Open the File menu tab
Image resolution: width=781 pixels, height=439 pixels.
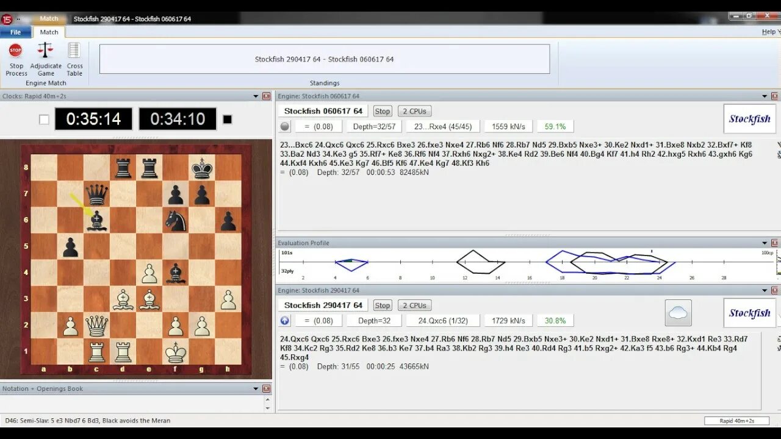tap(15, 32)
